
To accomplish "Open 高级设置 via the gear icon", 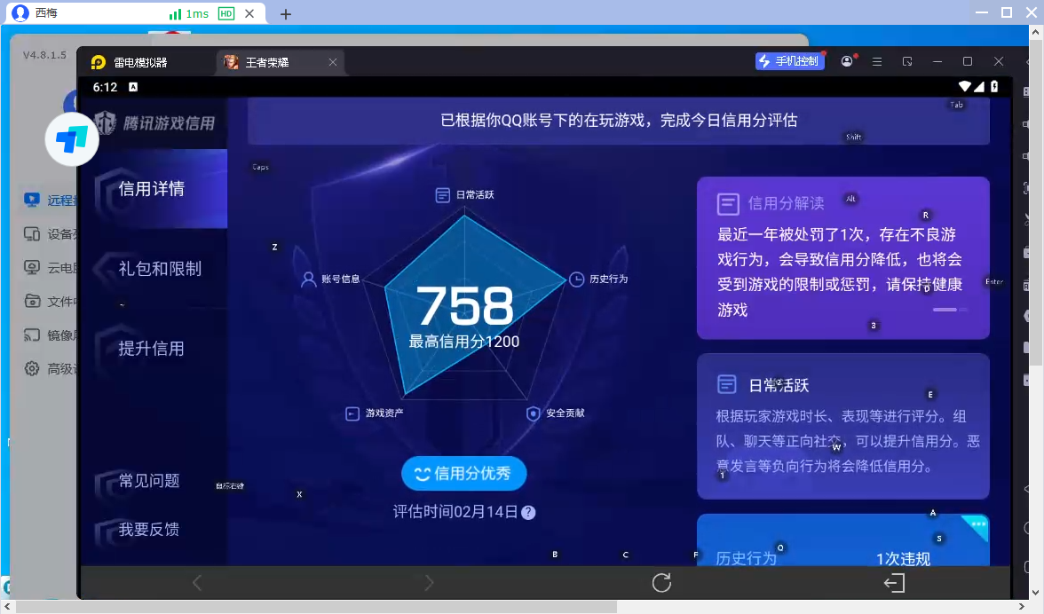I will (30, 368).
